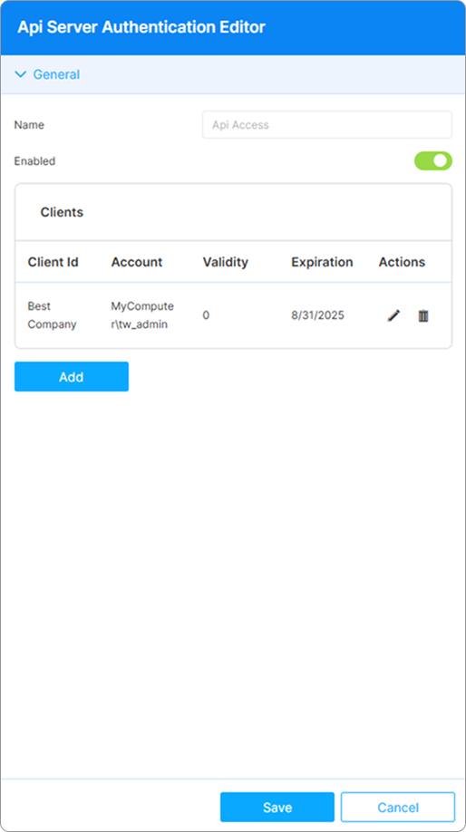The image size is (466, 832).
Task: Click the Clients table title
Action: click(x=62, y=212)
